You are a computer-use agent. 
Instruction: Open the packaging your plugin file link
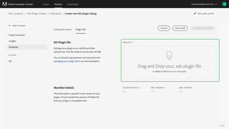point(66,61)
